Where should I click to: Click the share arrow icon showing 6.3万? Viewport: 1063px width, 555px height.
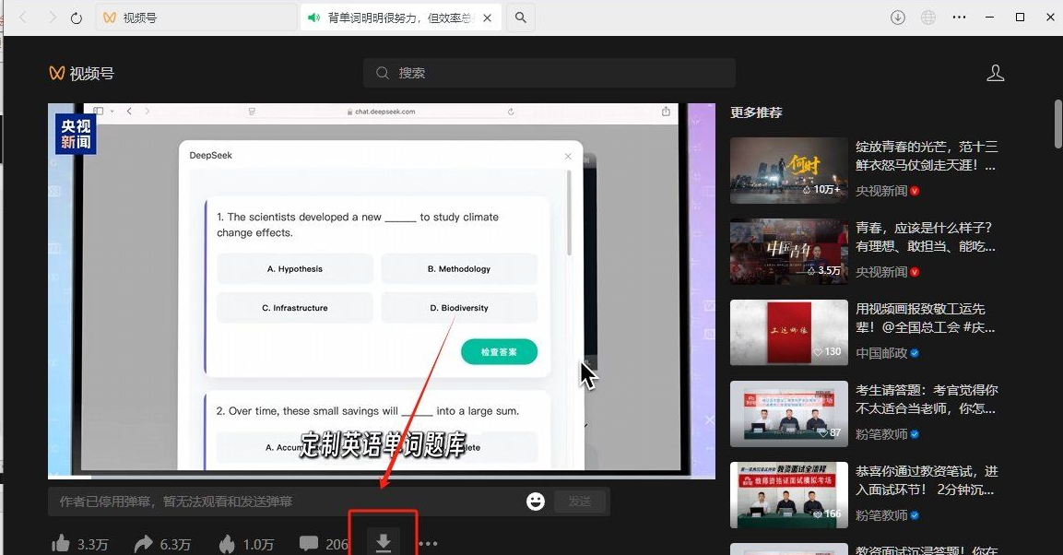(x=144, y=544)
